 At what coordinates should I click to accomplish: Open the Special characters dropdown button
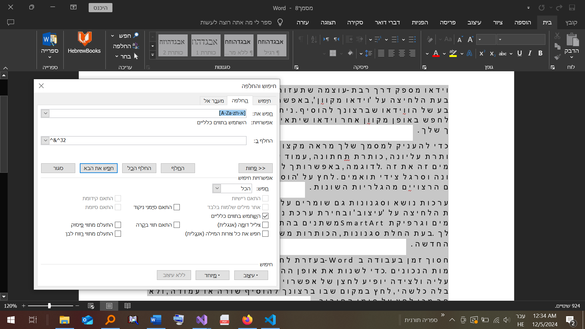pos(212,275)
